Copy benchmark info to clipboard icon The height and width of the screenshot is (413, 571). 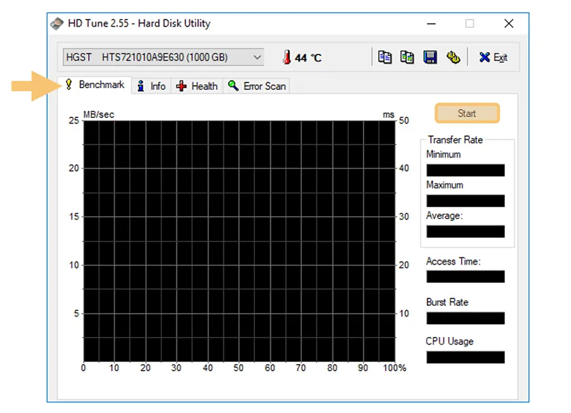(x=384, y=58)
